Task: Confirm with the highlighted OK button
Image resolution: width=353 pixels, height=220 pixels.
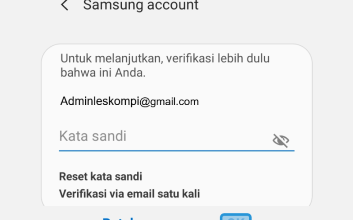Action: coord(236,217)
